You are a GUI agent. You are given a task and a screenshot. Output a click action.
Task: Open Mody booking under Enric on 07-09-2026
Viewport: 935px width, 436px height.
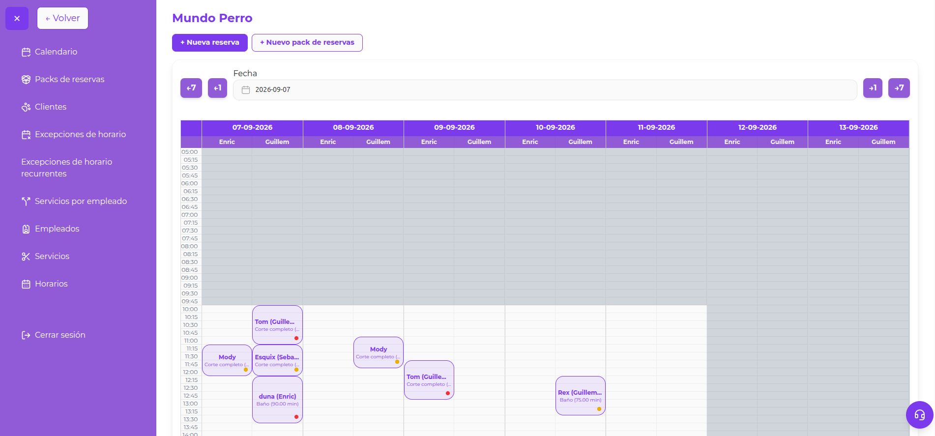pyautogui.click(x=227, y=360)
